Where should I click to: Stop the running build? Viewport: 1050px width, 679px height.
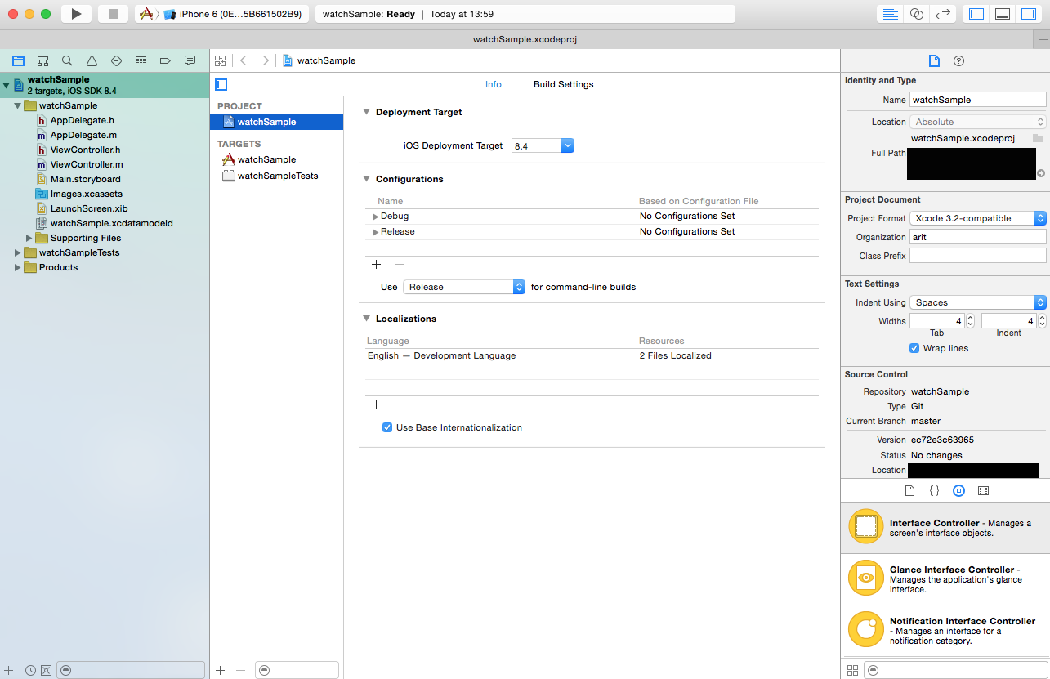pos(114,14)
